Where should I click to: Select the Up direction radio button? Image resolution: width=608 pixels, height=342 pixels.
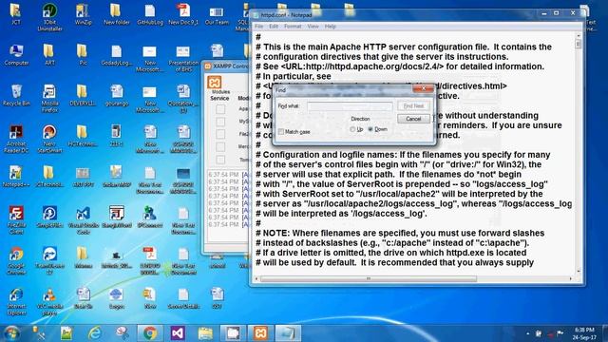[352, 129]
